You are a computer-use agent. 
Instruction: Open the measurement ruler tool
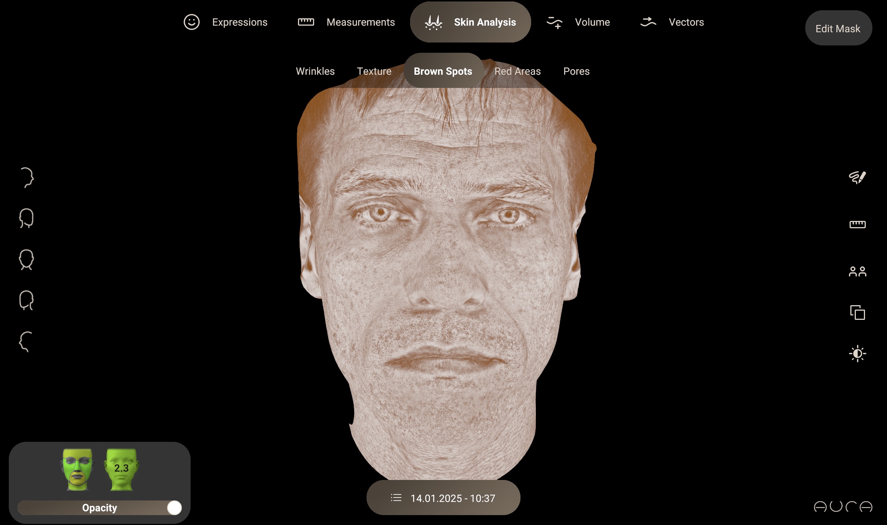click(857, 224)
